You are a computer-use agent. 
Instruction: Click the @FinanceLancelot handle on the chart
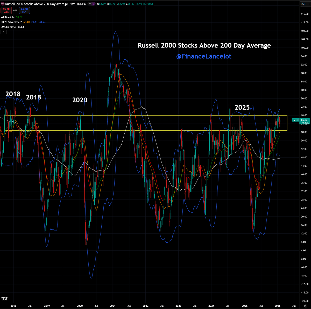click(x=204, y=56)
